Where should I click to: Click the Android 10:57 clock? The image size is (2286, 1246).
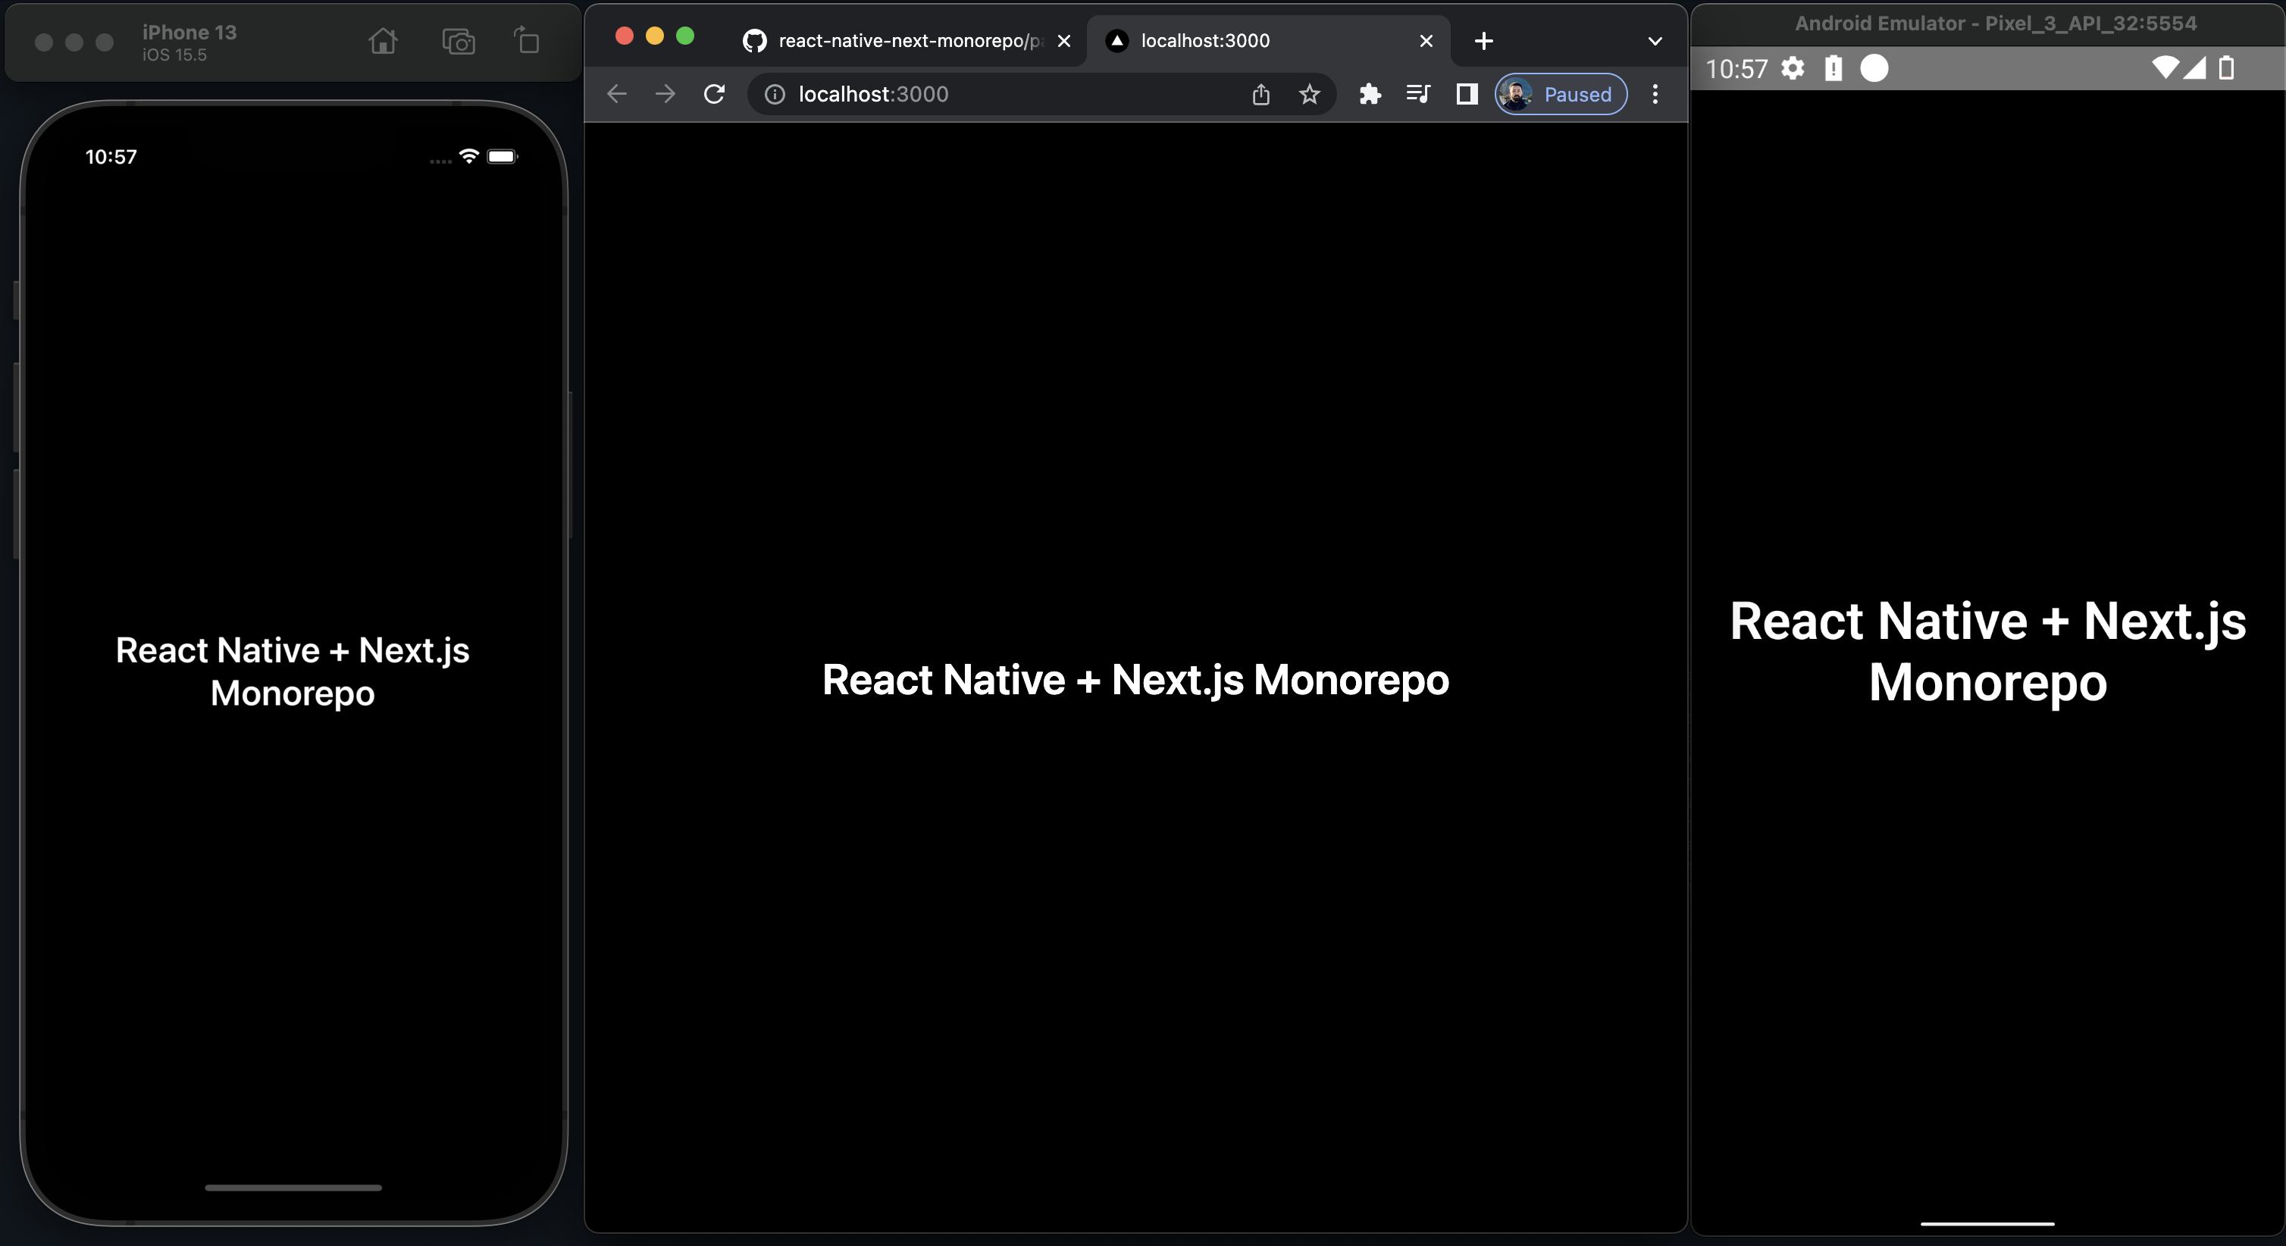1736,69
